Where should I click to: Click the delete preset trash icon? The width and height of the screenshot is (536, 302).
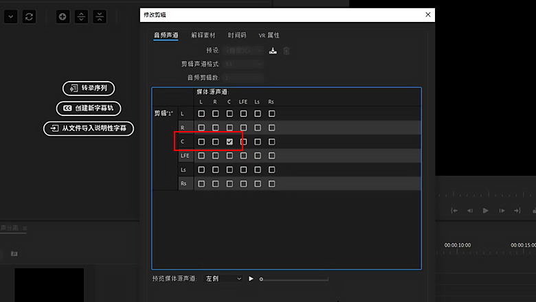[x=287, y=51]
